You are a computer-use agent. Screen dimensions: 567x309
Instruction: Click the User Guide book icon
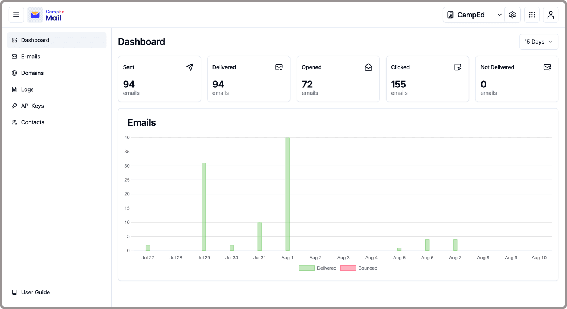point(15,292)
